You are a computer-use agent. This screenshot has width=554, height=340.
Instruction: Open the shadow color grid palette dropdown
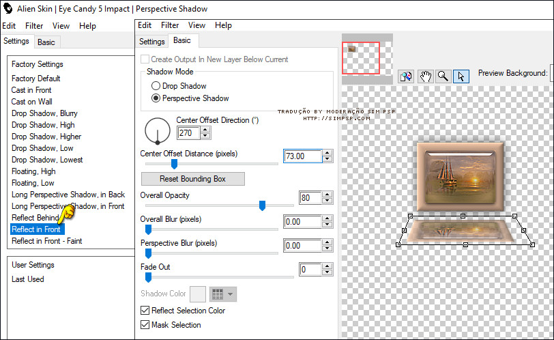222,294
